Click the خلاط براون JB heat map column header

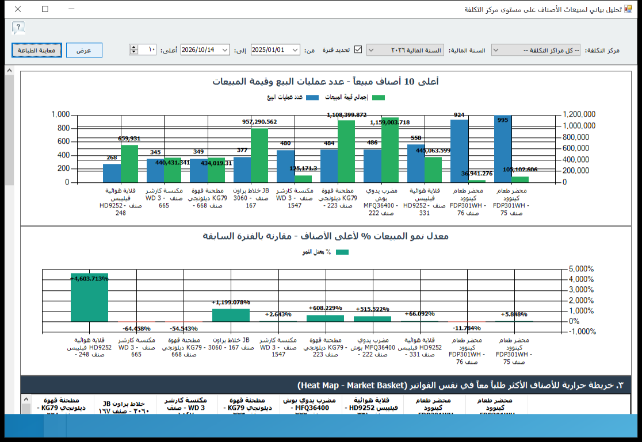[124, 405]
